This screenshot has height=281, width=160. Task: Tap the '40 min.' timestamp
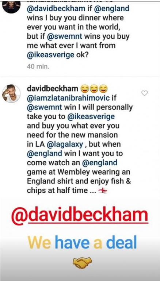38,67
